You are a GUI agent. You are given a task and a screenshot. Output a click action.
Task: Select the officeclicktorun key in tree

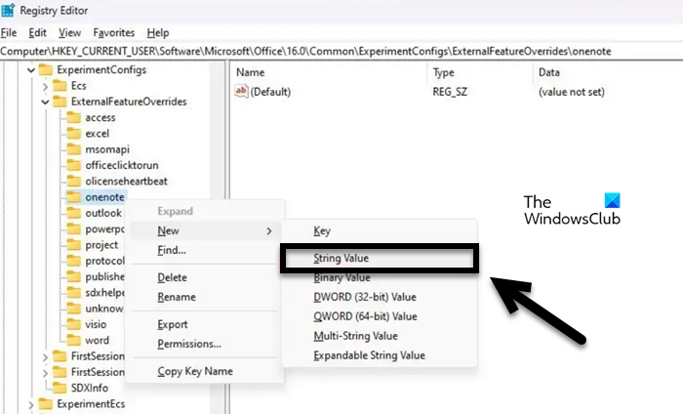click(x=122, y=166)
